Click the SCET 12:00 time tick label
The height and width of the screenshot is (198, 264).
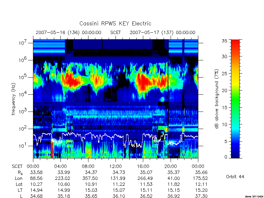pyautogui.click(x=115, y=166)
